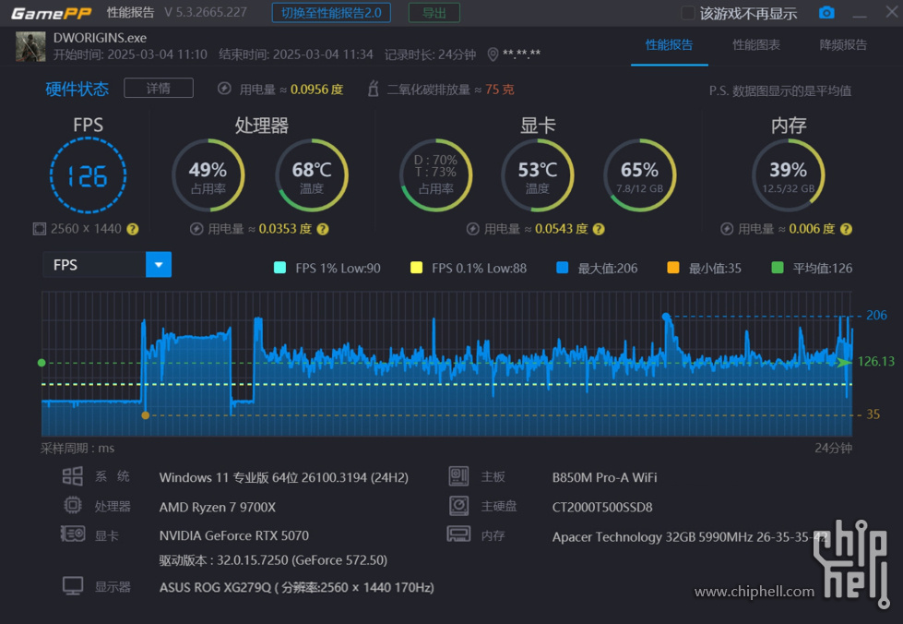Click the processor 49% usage gauge
The height and width of the screenshot is (624, 903).
pyautogui.click(x=208, y=175)
